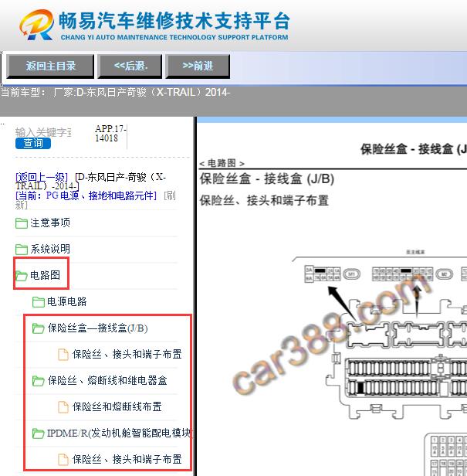This screenshot has width=467, height=476.
Task: Open the 电源电路 tree item
Action: pyautogui.click(x=66, y=301)
